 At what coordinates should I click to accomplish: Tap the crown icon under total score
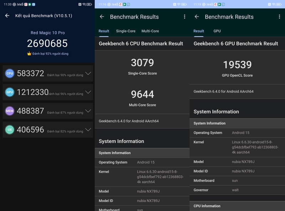coord(29,54)
